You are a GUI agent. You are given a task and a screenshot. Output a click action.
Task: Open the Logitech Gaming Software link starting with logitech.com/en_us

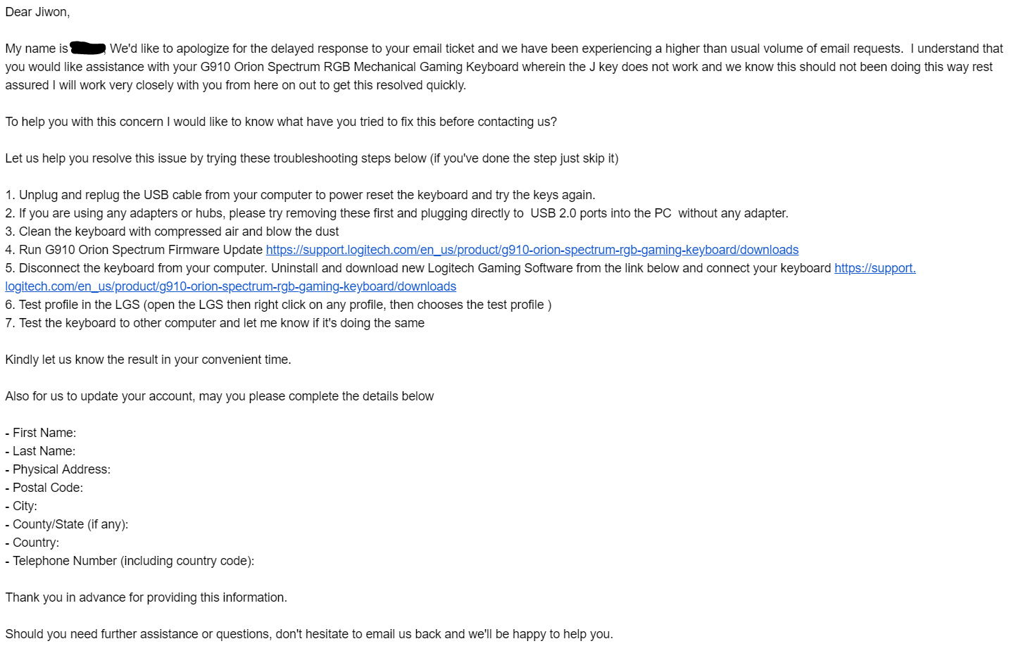231,286
